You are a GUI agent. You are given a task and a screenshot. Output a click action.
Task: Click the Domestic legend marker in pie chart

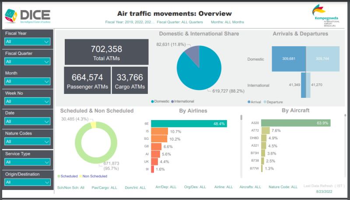click(x=152, y=101)
